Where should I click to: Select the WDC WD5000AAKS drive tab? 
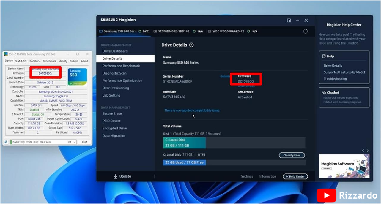point(232,31)
